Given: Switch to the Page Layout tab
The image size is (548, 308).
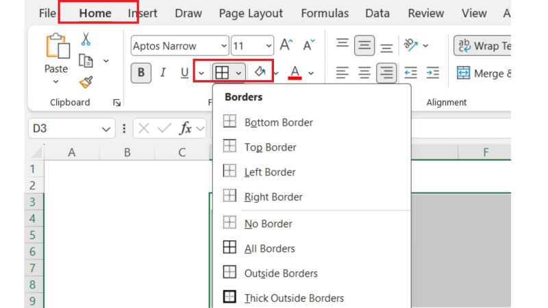Looking at the screenshot, I should [x=251, y=13].
